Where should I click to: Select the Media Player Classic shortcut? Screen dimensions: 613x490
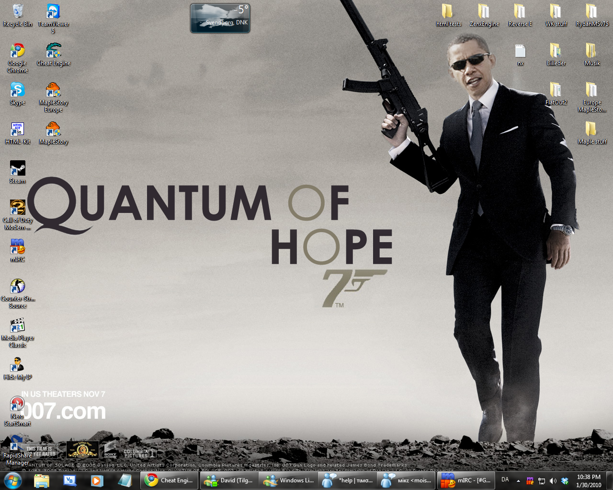pyautogui.click(x=18, y=333)
